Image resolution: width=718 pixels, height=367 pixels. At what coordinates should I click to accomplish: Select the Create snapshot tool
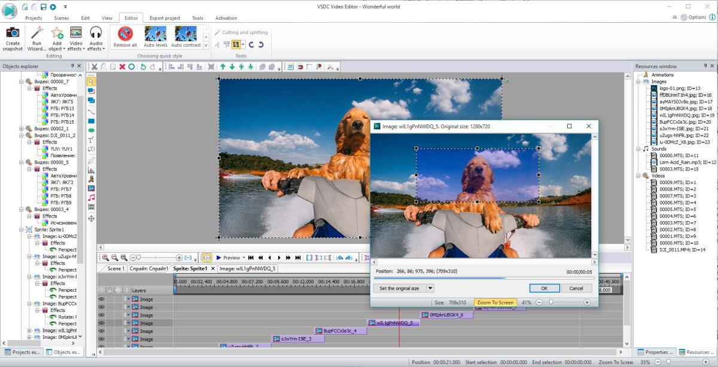(x=12, y=38)
